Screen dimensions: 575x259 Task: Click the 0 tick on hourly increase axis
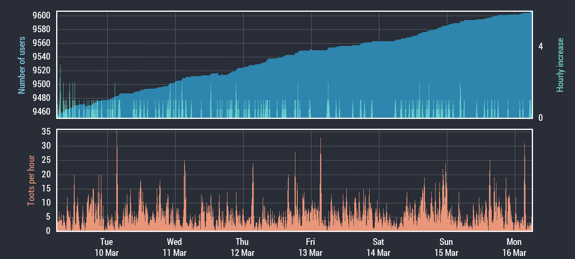(540, 118)
